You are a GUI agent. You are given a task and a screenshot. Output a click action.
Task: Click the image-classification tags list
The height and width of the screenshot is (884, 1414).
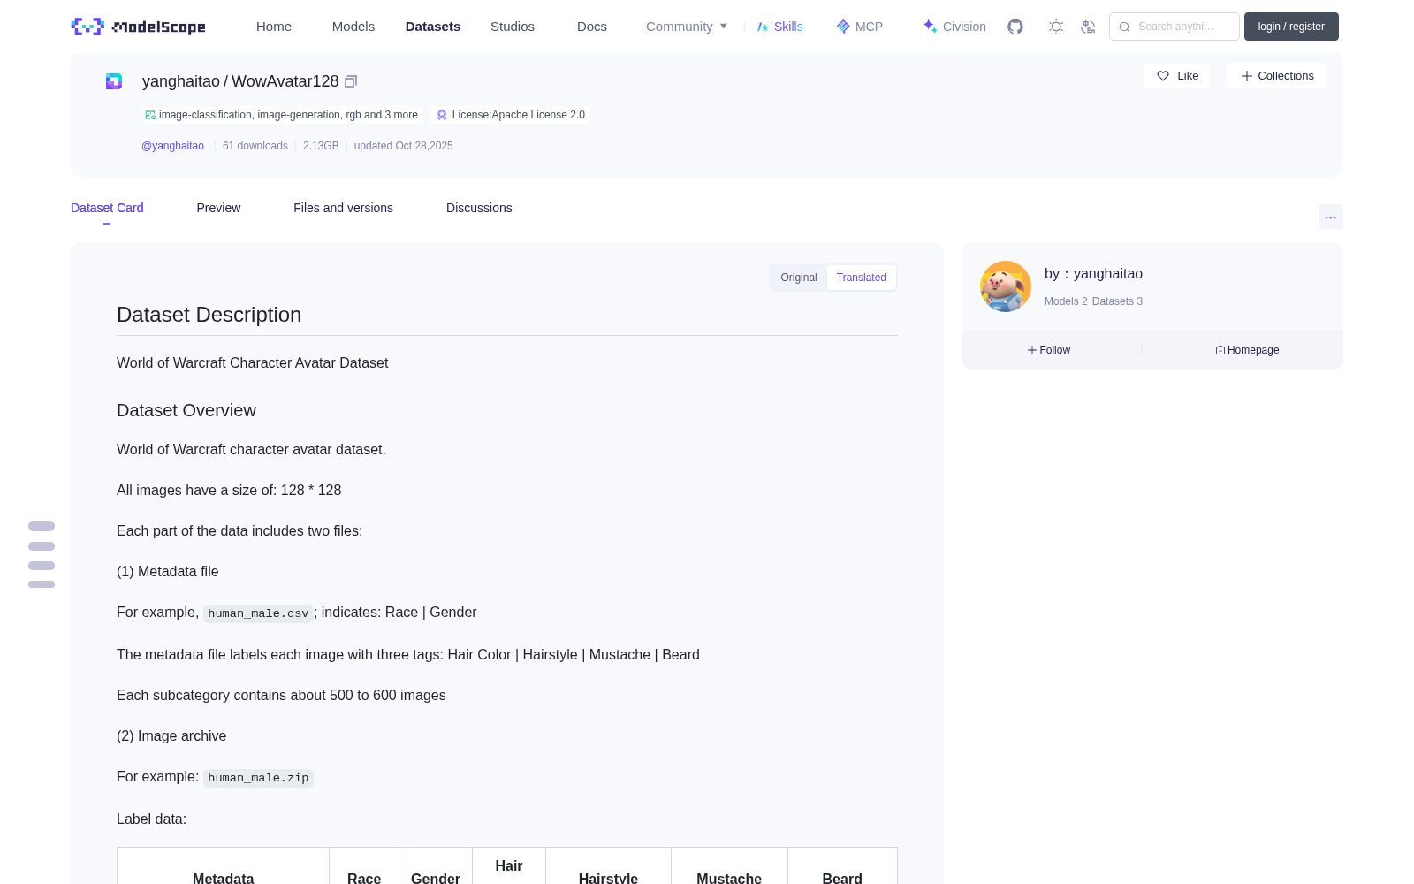pos(288,115)
